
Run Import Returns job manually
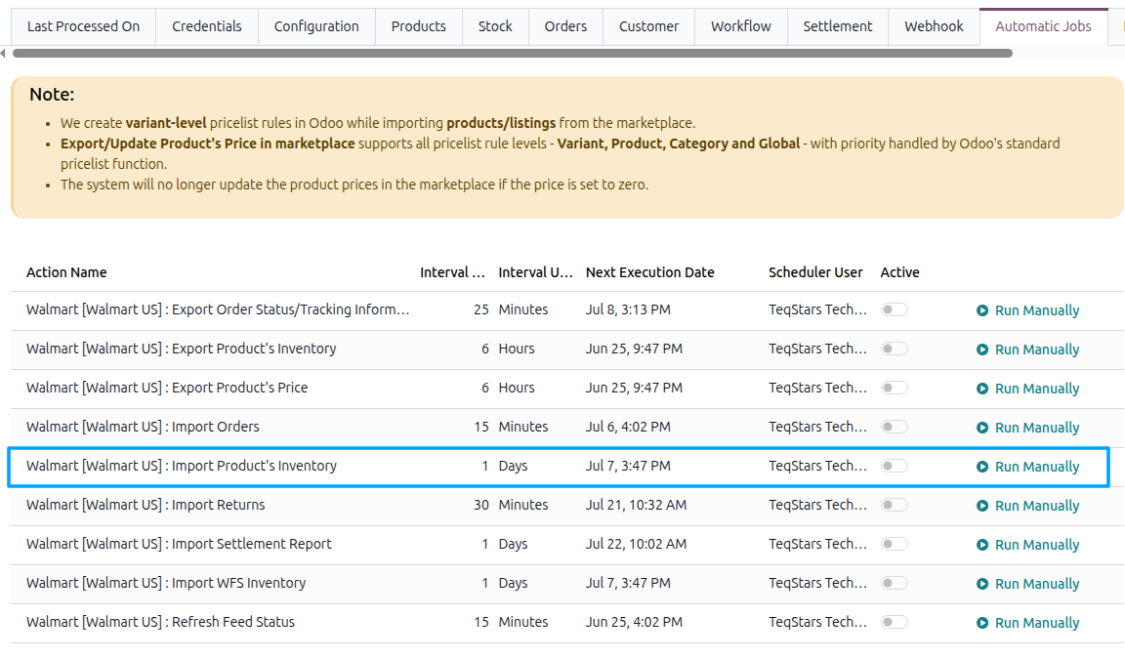tap(1027, 506)
